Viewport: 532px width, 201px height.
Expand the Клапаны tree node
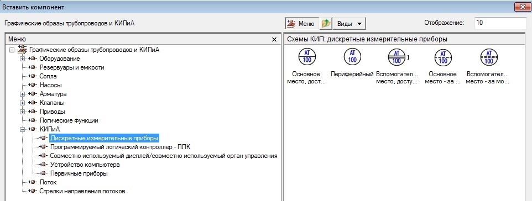pyautogui.click(x=23, y=103)
